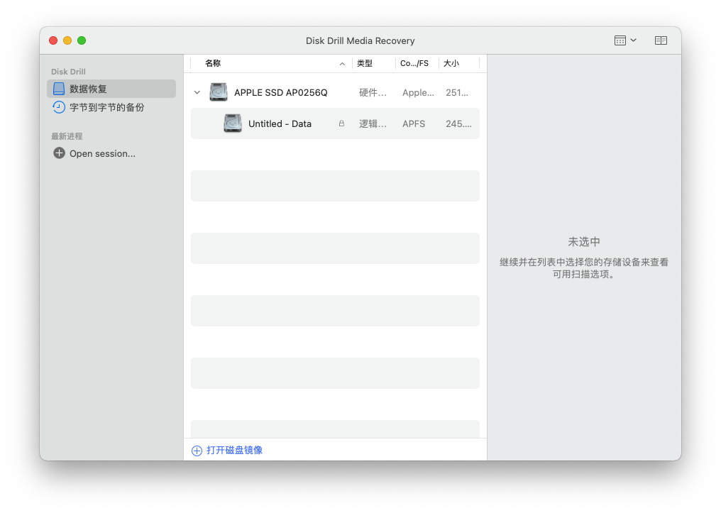This screenshot has height=513, width=721.
Task: Click the Untitled - Data volume icon
Action: tap(233, 123)
